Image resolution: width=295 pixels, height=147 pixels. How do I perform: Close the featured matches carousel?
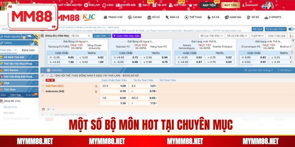(x=293, y=40)
